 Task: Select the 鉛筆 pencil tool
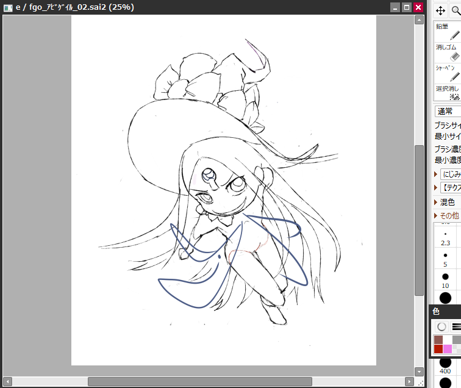[x=448, y=32]
